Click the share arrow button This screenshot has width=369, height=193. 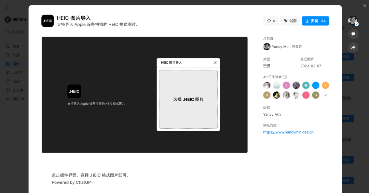click(353, 47)
